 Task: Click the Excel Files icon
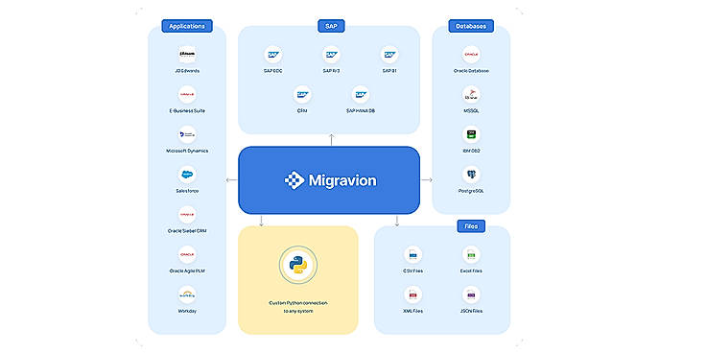(x=471, y=255)
